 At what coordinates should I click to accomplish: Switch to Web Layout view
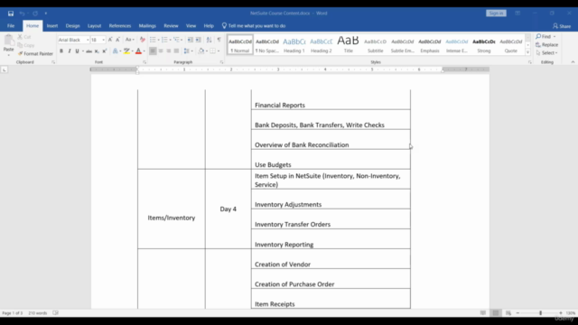(508, 313)
